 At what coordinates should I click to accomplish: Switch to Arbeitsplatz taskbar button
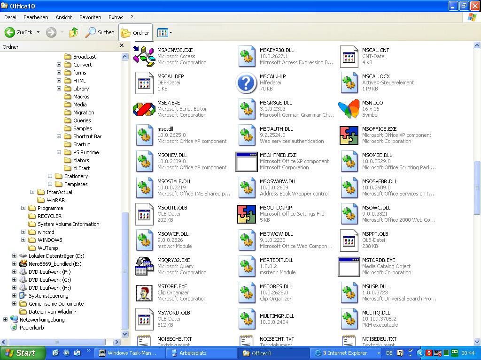click(x=201, y=353)
